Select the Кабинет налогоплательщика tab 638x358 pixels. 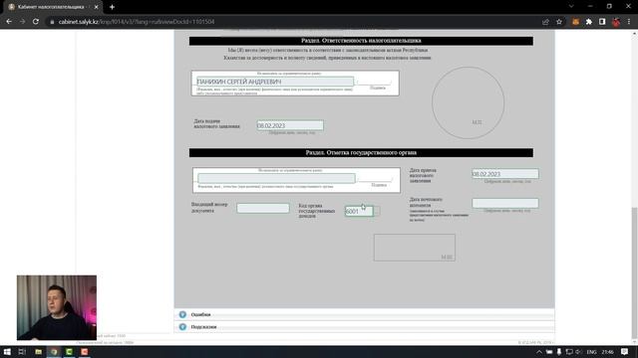53,7
